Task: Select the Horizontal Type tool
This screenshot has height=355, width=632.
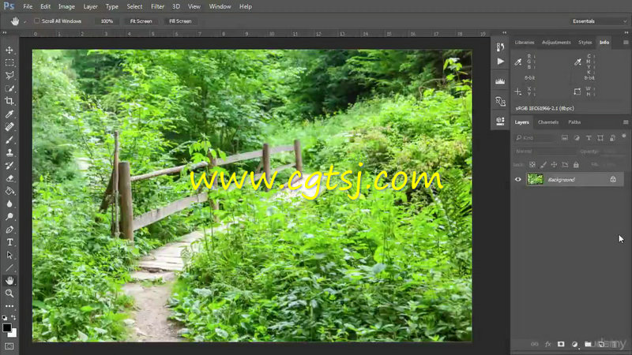Action: click(9, 242)
